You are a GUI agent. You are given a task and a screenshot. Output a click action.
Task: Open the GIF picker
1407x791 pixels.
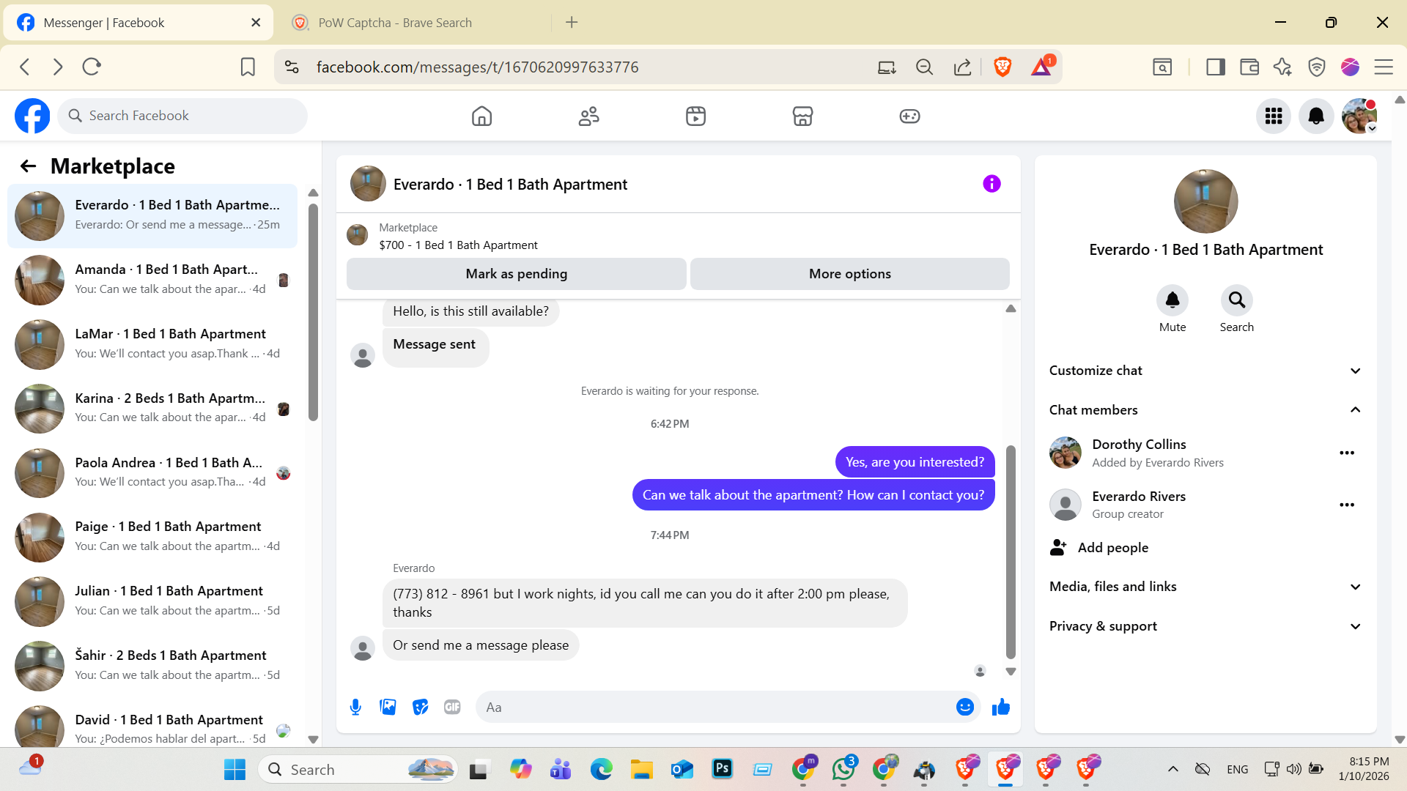[x=452, y=707]
